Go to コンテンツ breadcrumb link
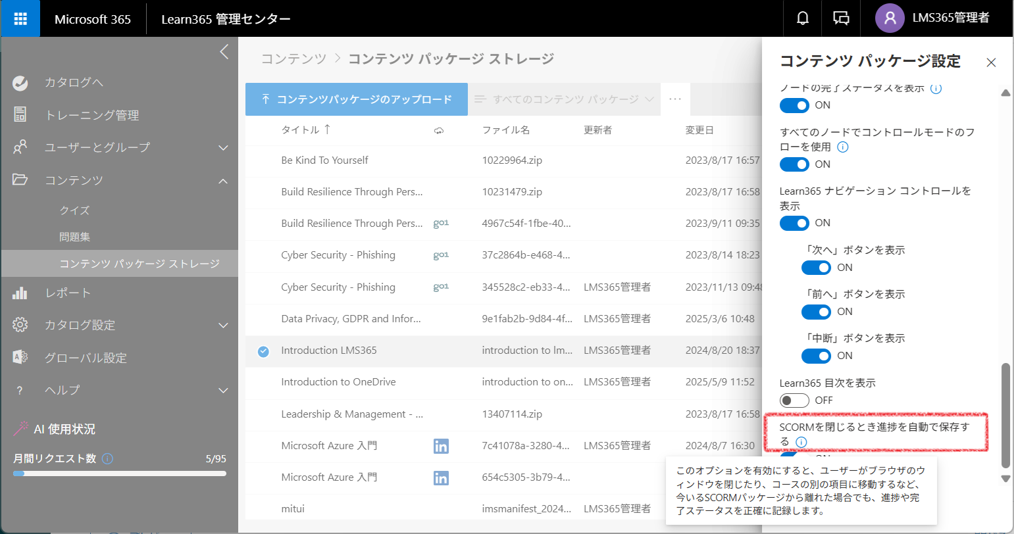This screenshot has height=534, width=1014. [293, 59]
